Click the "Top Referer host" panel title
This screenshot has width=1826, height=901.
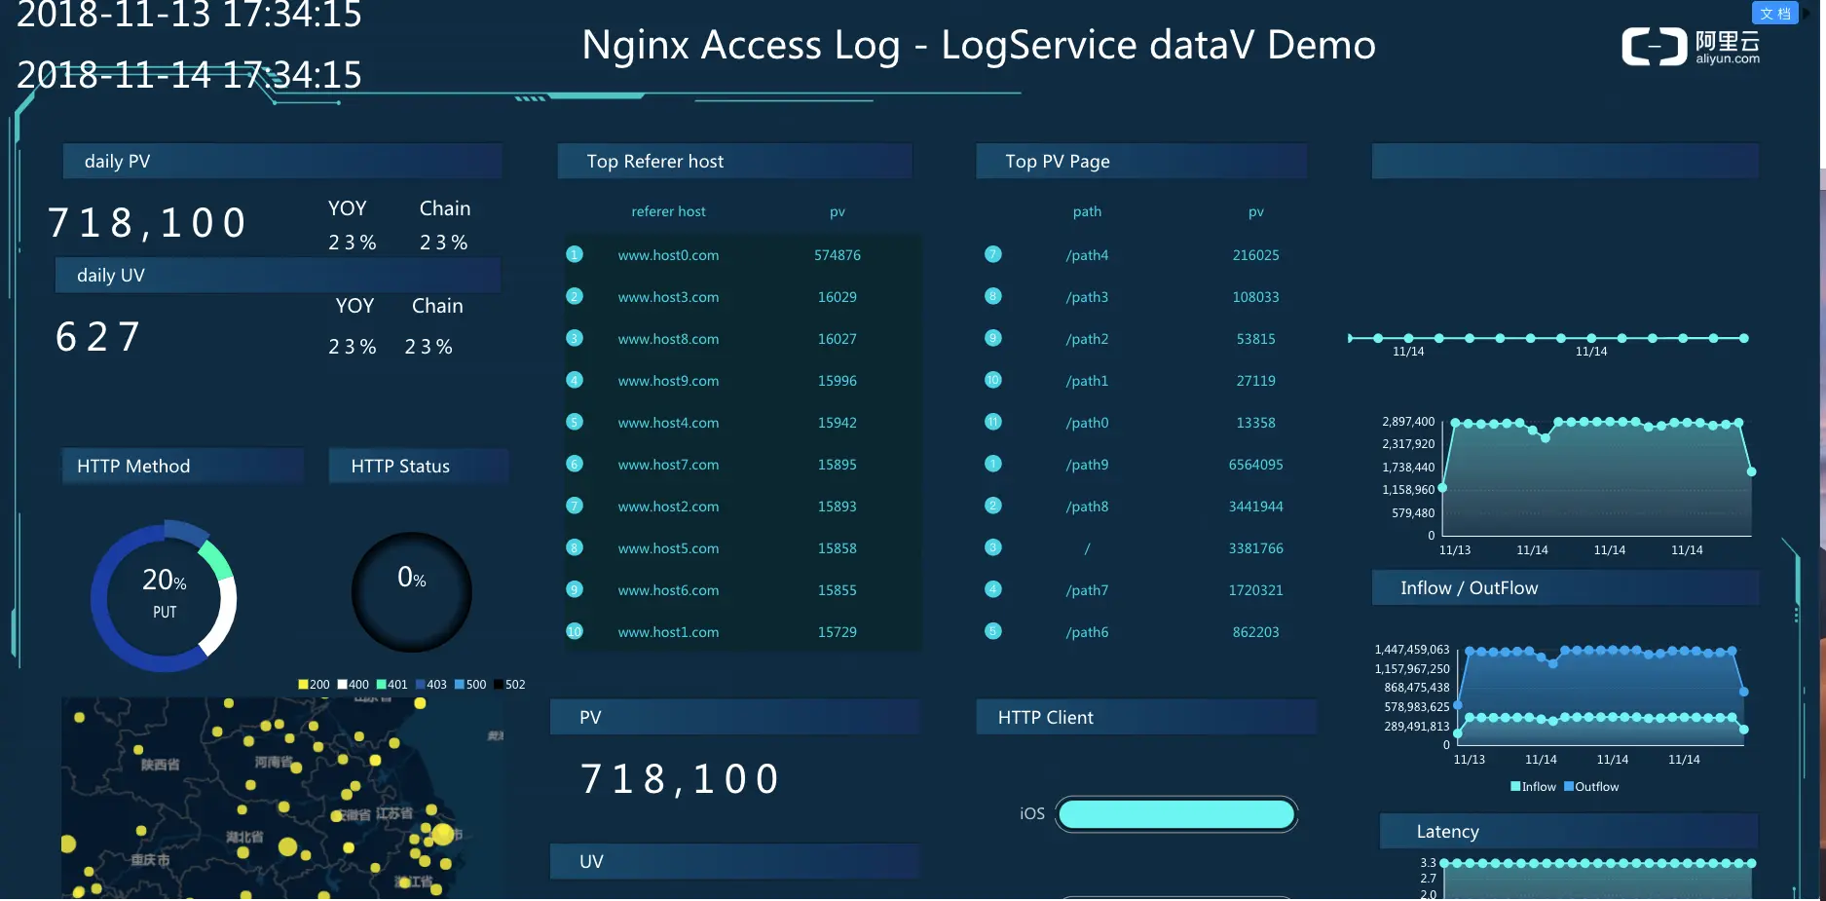[655, 162]
